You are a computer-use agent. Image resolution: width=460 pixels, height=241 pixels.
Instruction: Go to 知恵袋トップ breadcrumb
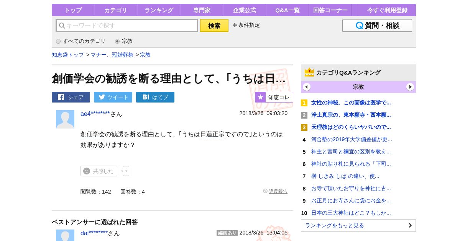click(68, 55)
